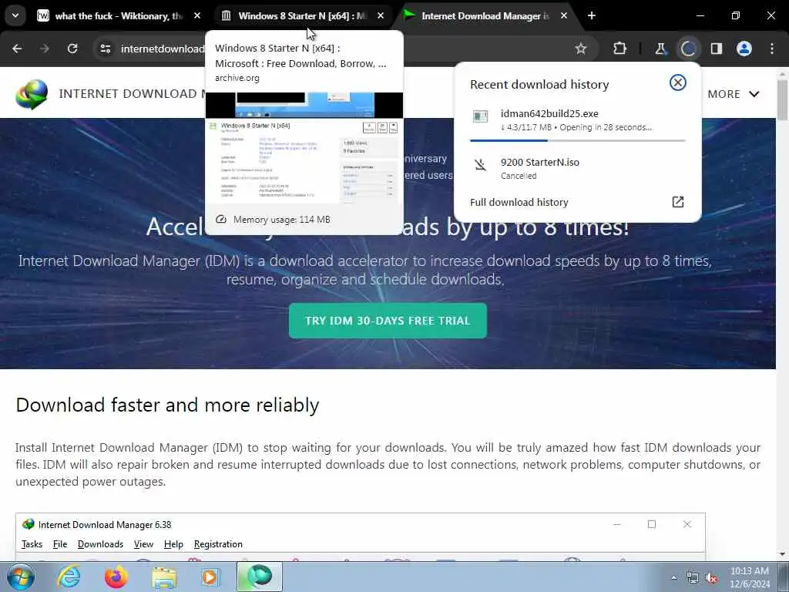Open Windows Explorer folder in taskbar

point(164,577)
